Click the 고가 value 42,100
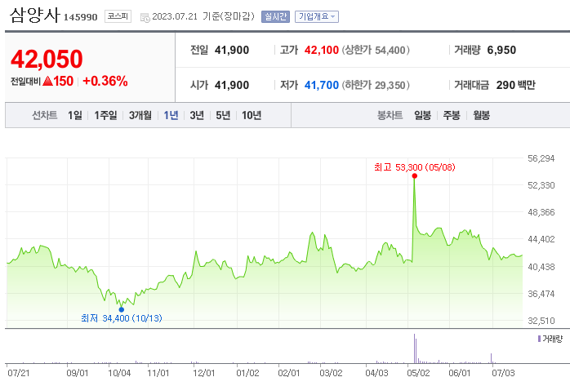 (x=322, y=50)
